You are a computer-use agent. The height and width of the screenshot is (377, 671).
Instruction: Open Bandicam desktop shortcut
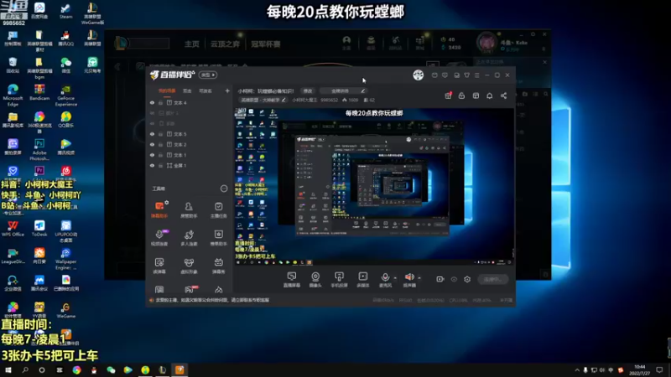coord(39,92)
